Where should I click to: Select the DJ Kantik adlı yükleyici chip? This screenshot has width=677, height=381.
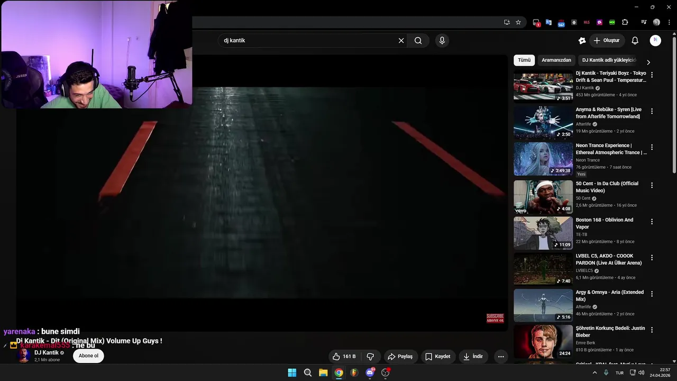tap(609, 60)
